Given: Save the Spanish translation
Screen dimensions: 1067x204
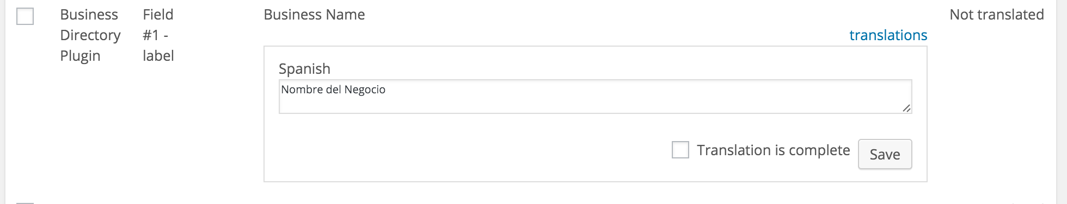Looking at the screenshot, I should click(x=885, y=155).
